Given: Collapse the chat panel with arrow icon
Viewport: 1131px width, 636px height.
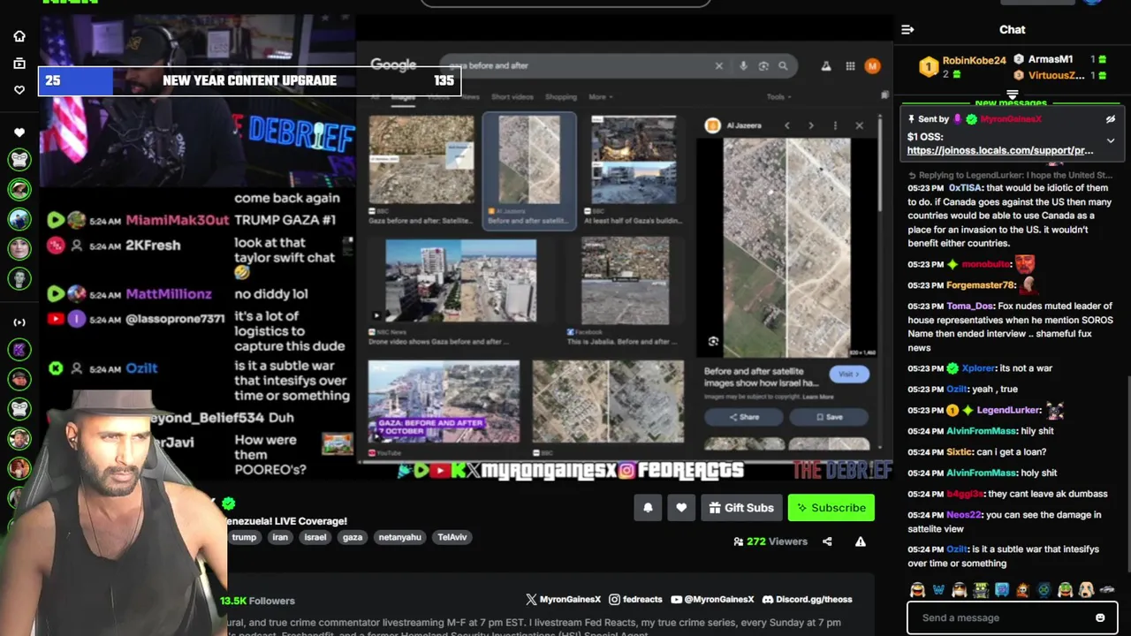Looking at the screenshot, I should pyautogui.click(x=907, y=30).
